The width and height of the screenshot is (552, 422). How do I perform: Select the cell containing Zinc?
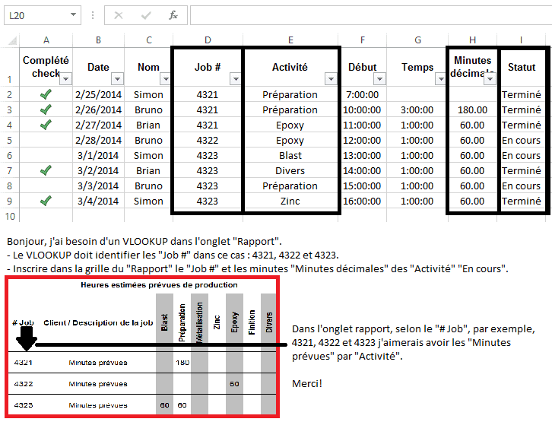290,201
